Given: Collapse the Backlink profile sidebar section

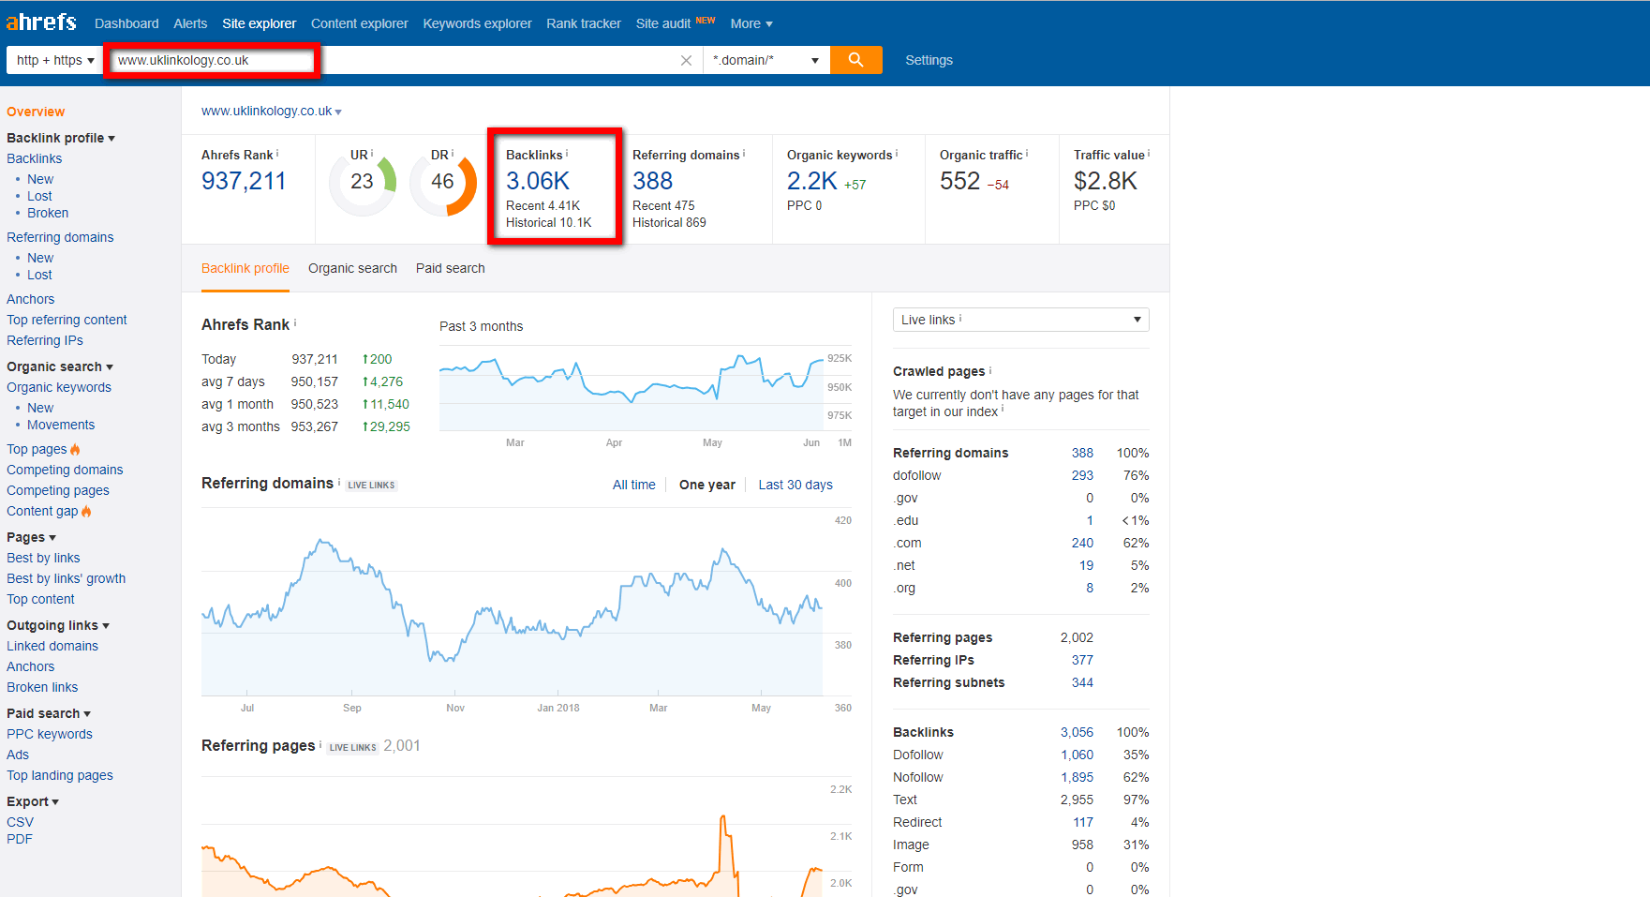Looking at the screenshot, I should [x=61, y=138].
